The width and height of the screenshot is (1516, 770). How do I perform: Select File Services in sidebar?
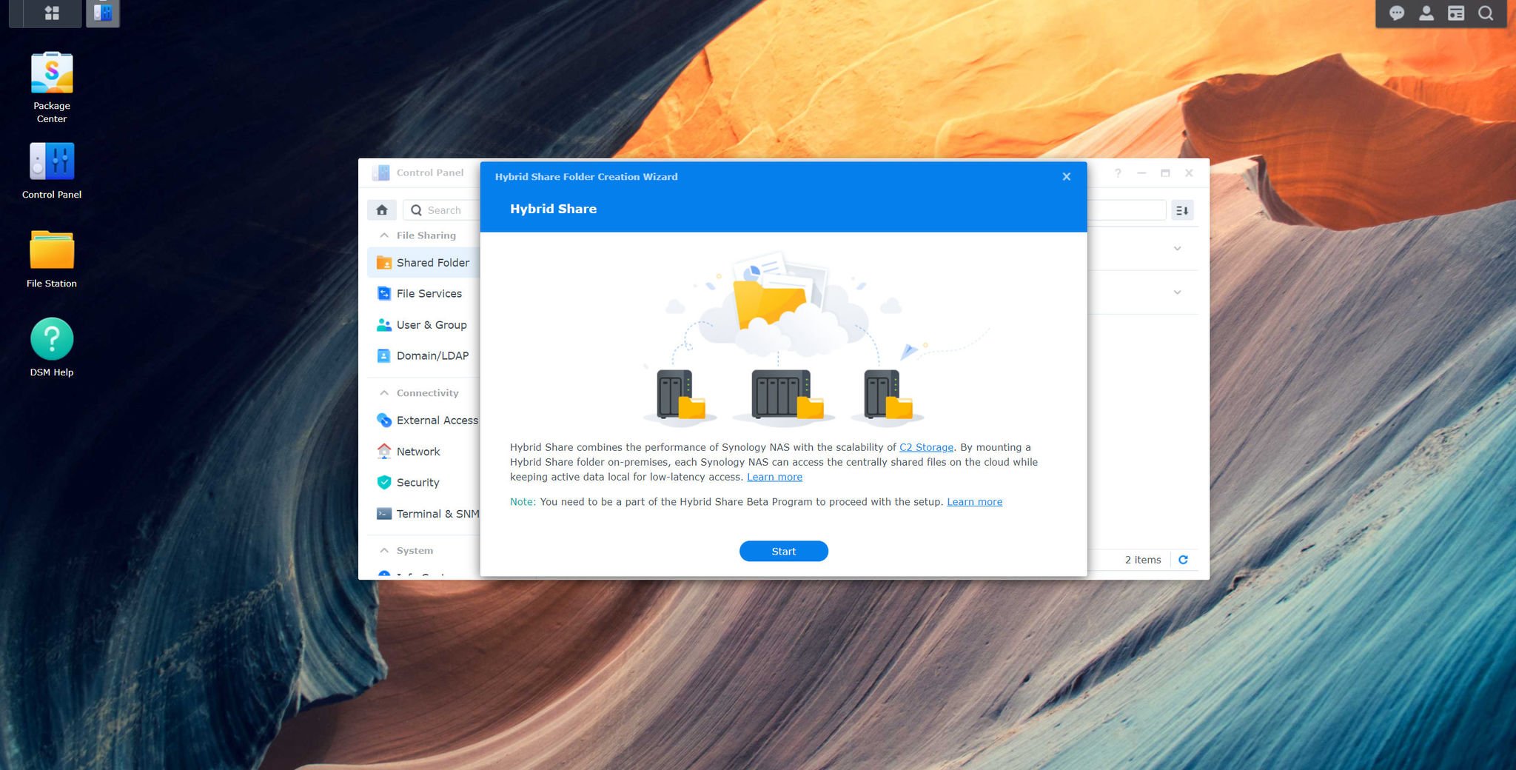(x=423, y=294)
